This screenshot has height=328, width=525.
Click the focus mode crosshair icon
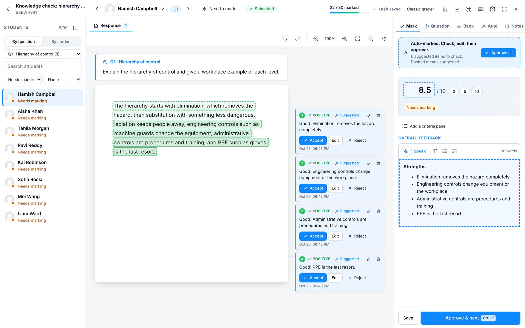tap(516, 9)
